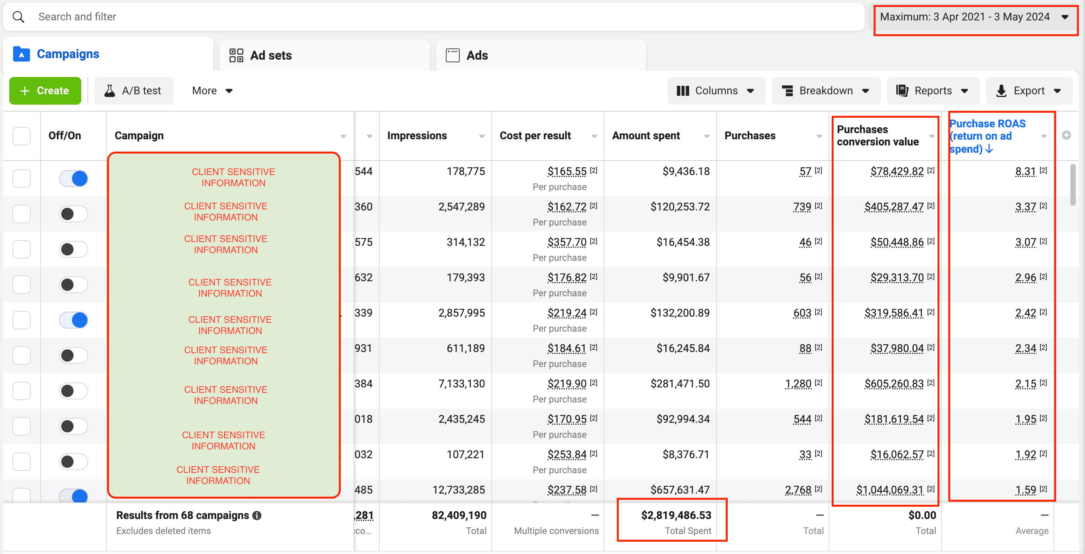This screenshot has width=1085, height=554.
Task: Click the Reports document icon
Action: coord(902,90)
